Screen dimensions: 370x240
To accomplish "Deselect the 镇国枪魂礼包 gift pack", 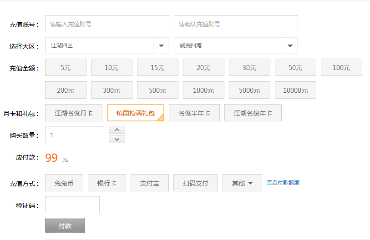I will (135, 113).
